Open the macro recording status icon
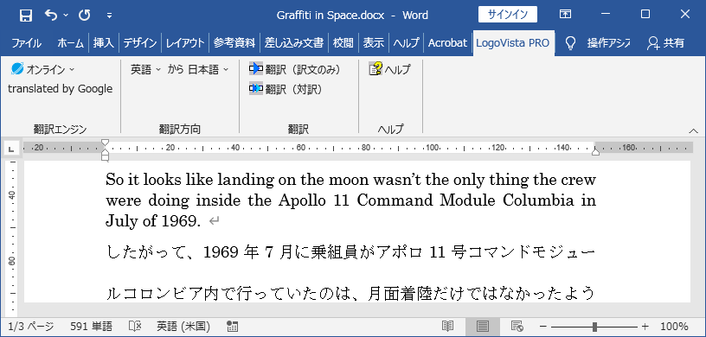The height and width of the screenshot is (337, 706). pyautogui.click(x=233, y=327)
